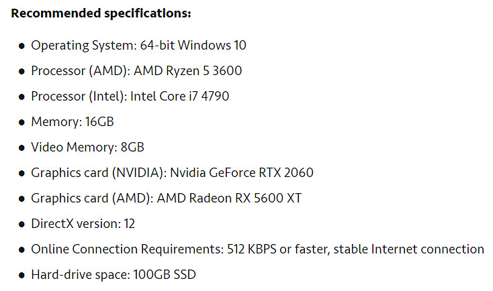
Task: Click the bullet next to Graphics card (NVIDIA)
Action: click(x=21, y=174)
